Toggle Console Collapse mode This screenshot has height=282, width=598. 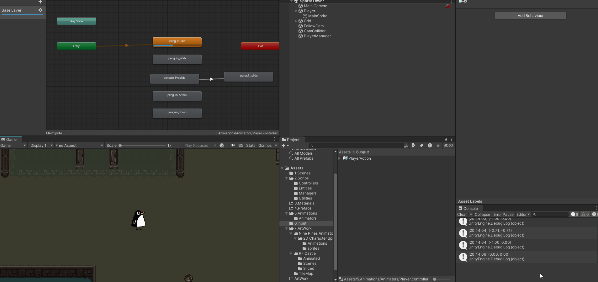point(482,215)
